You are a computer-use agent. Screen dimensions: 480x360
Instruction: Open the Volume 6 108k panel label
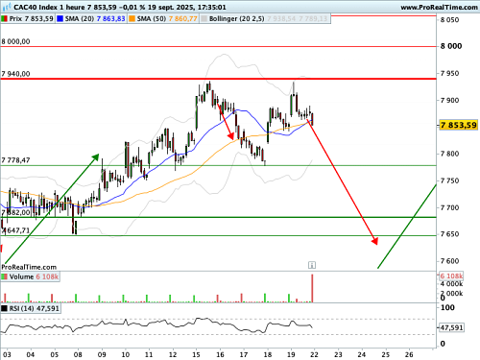tap(34, 276)
